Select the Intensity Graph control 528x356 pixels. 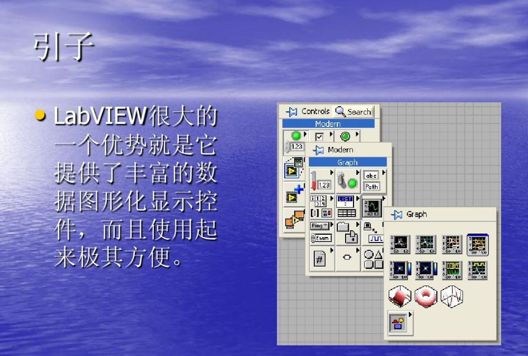pyautogui.click(x=426, y=270)
